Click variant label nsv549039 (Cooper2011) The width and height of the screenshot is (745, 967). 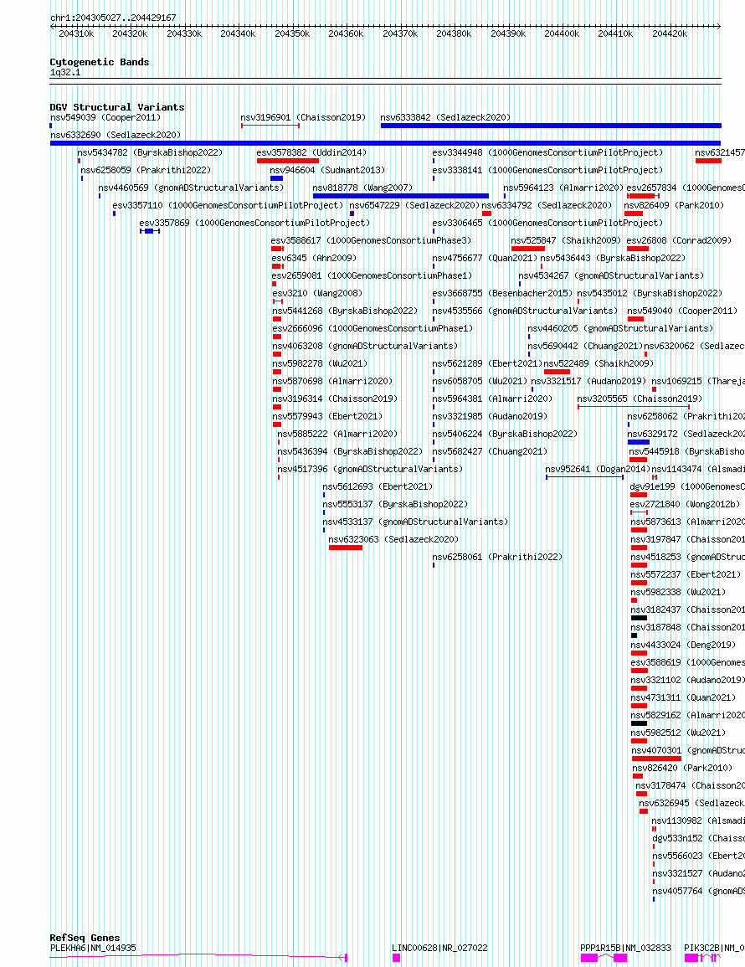click(105, 117)
